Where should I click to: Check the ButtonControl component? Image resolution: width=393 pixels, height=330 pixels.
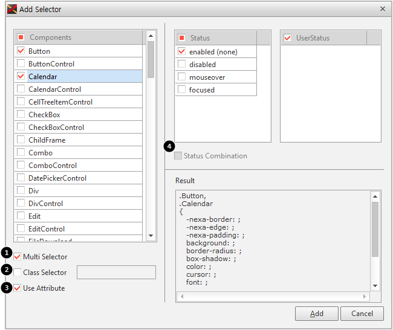coord(21,63)
